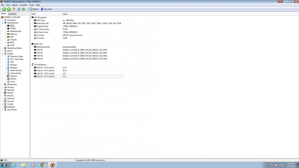The image size is (299, 168).
Task: Click the Field column header
Action: [46, 14]
